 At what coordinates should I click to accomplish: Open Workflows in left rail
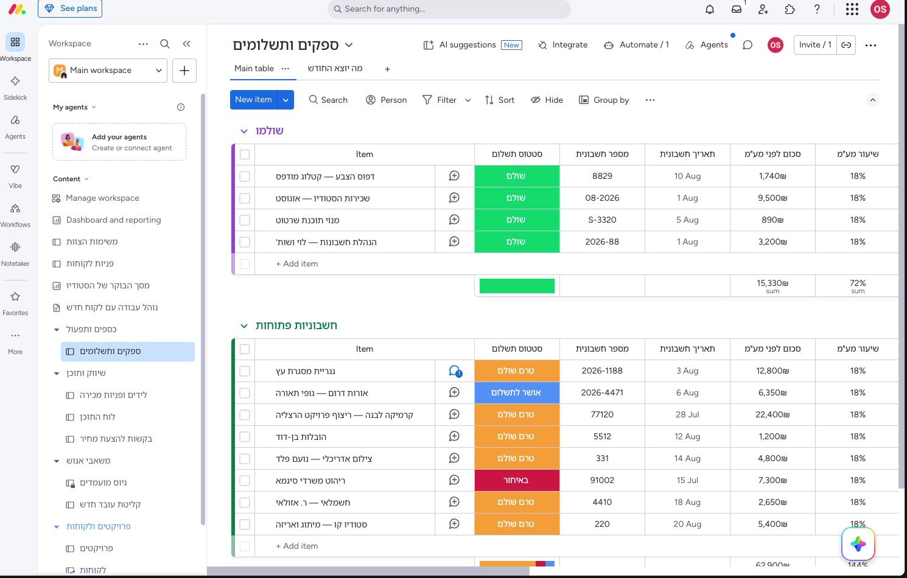point(15,215)
